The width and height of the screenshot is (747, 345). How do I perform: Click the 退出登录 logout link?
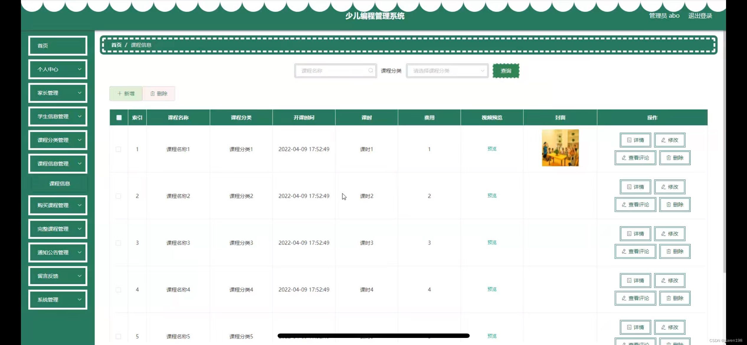tap(700, 16)
